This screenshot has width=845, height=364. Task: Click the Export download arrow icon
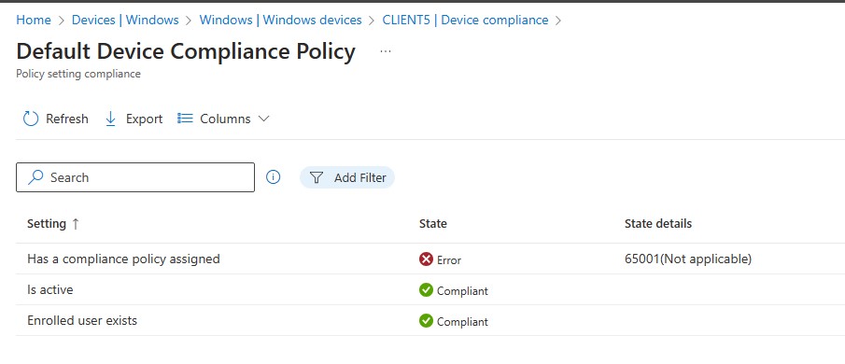[110, 119]
